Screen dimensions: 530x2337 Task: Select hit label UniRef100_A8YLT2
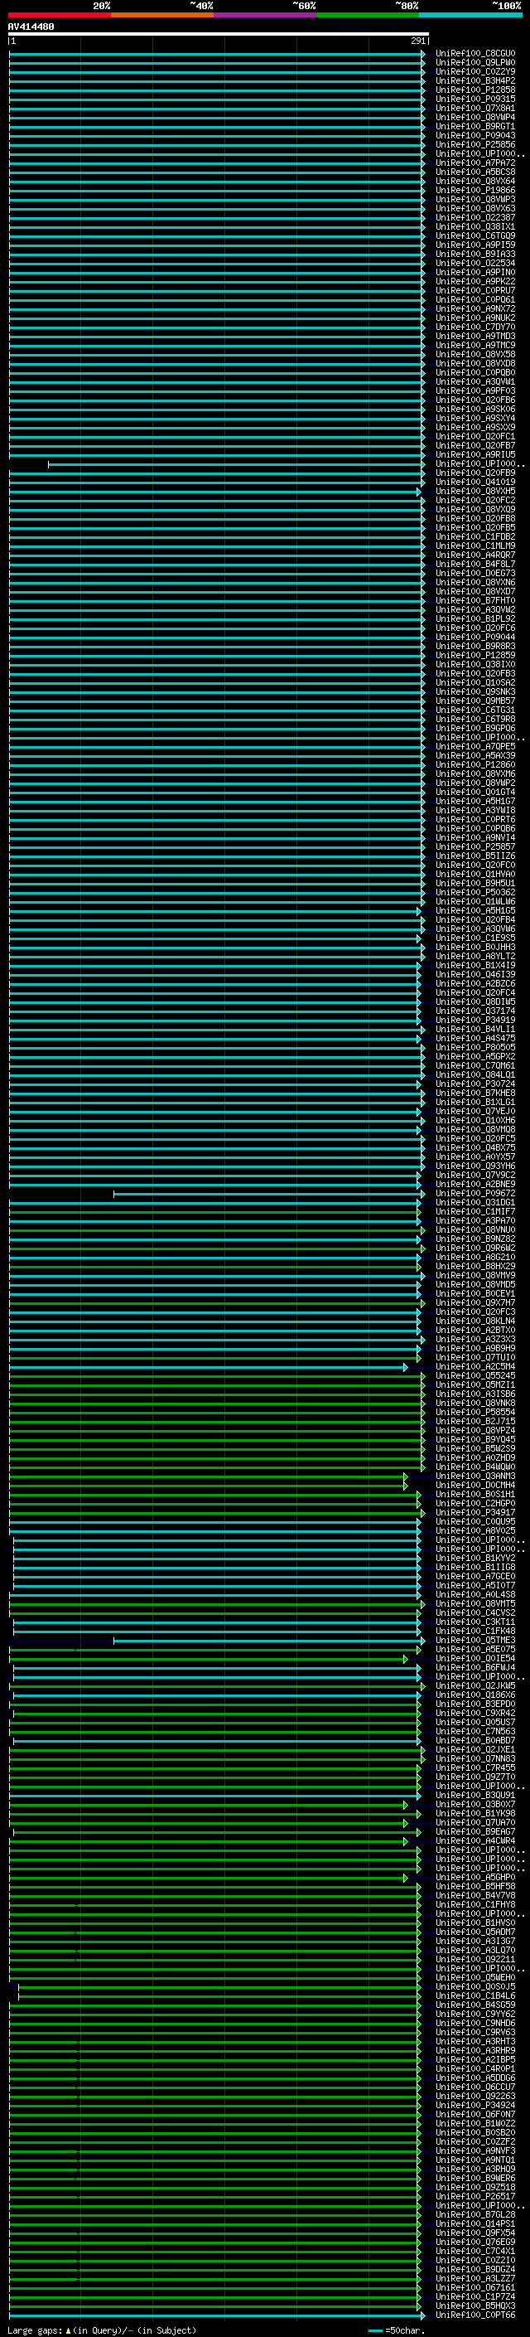(x=475, y=956)
